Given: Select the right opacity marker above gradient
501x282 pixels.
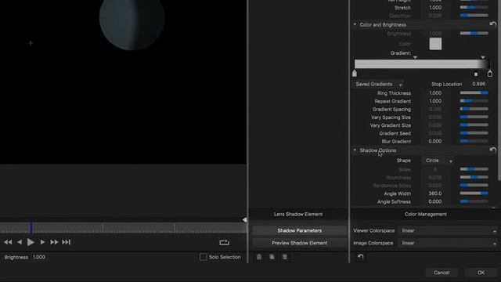Looking at the screenshot, I should coord(483,57).
